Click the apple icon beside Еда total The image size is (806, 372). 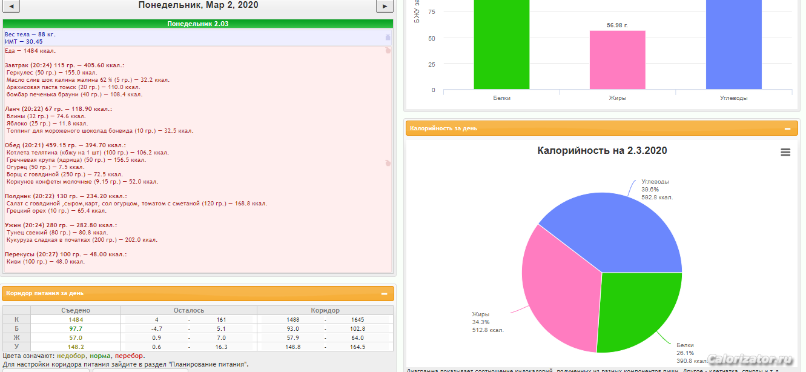click(388, 51)
